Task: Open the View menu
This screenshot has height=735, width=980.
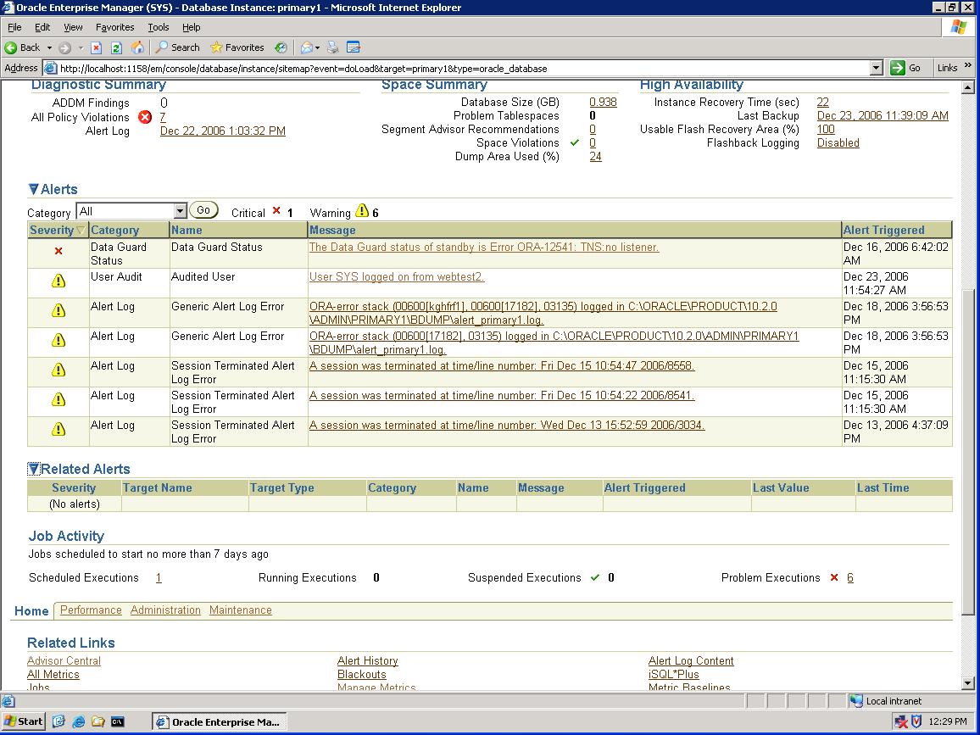Action: coord(73,27)
